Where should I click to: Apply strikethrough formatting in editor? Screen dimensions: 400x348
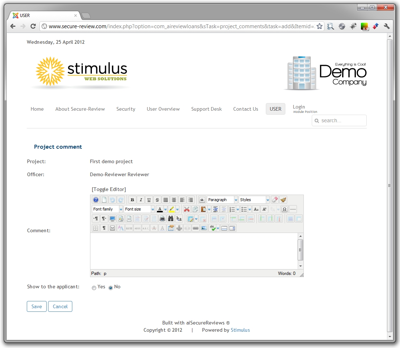pos(157,200)
